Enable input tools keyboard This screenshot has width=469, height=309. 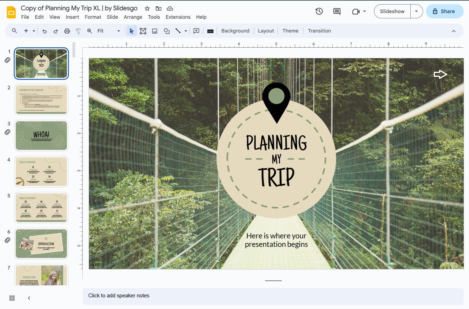pyautogui.click(x=210, y=31)
